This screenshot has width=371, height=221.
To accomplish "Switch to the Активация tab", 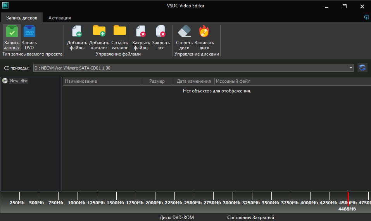I will pyautogui.click(x=60, y=18).
